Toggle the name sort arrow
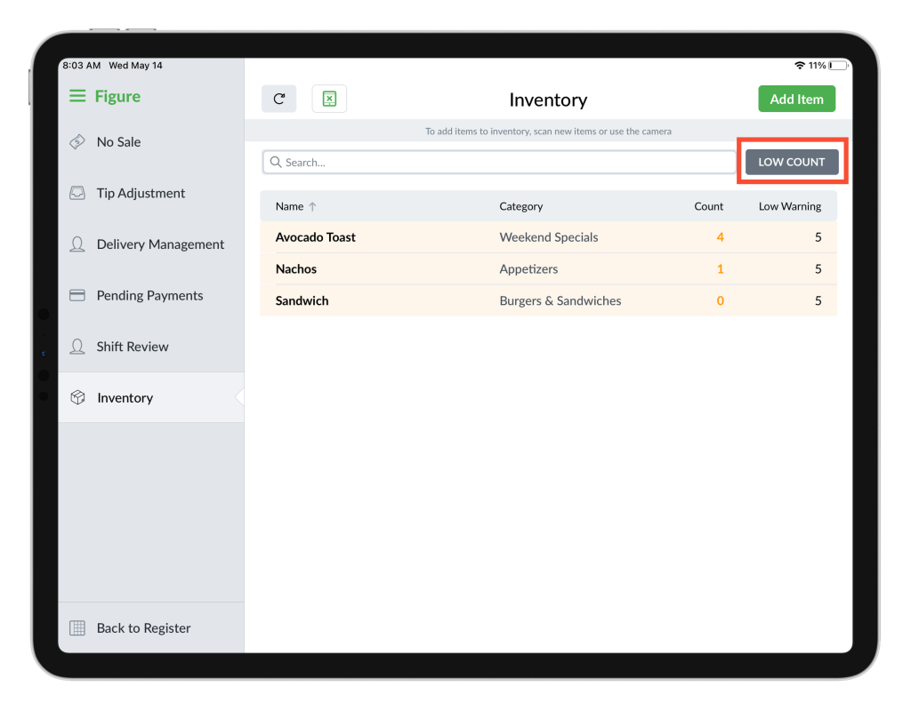 pyautogui.click(x=312, y=206)
